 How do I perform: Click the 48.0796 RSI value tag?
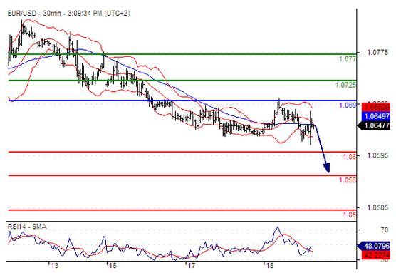tap(375, 246)
